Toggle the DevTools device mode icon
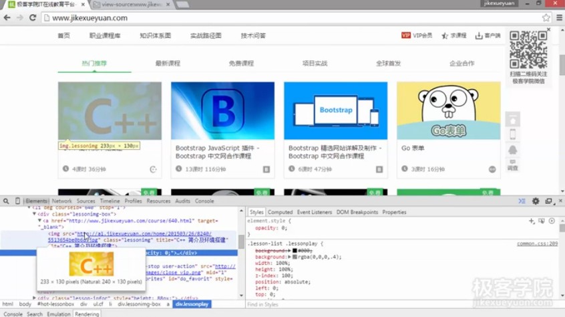Viewport: 565px width, 317px height. click(x=17, y=201)
